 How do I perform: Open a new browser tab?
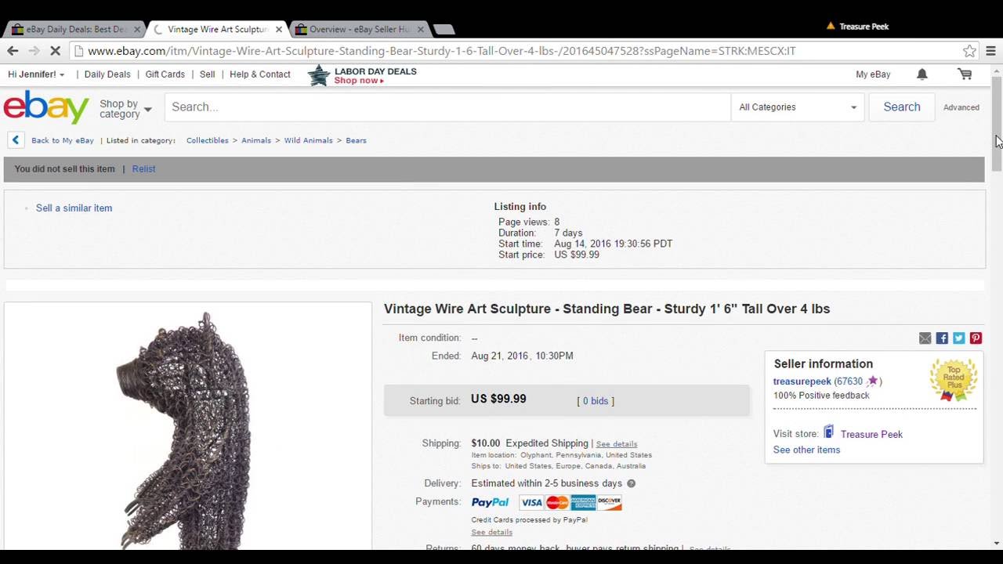(x=444, y=30)
